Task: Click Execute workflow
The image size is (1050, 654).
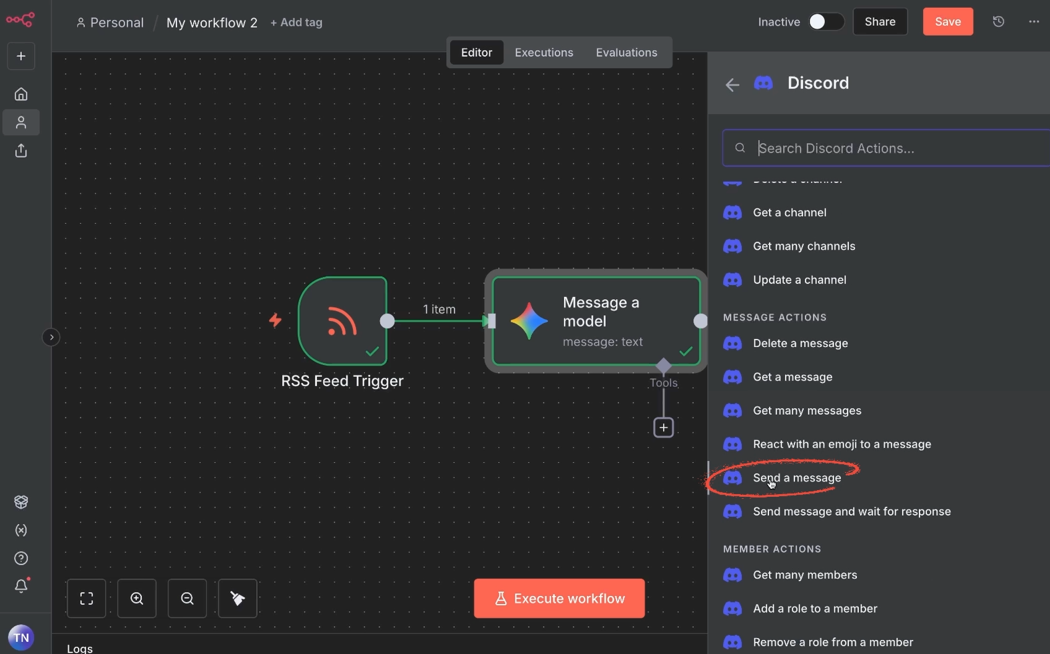Action: click(x=559, y=599)
